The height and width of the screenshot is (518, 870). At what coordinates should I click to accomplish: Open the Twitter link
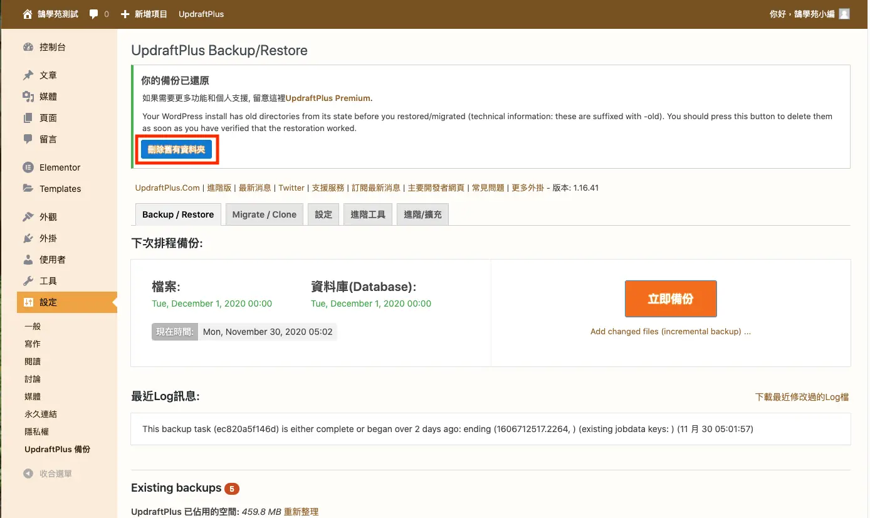[291, 188]
